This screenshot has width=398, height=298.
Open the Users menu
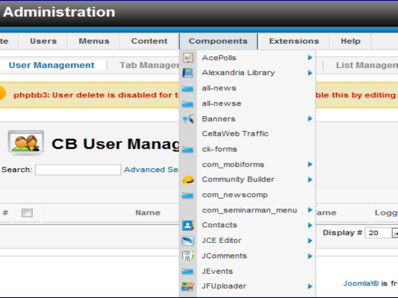(x=44, y=41)
